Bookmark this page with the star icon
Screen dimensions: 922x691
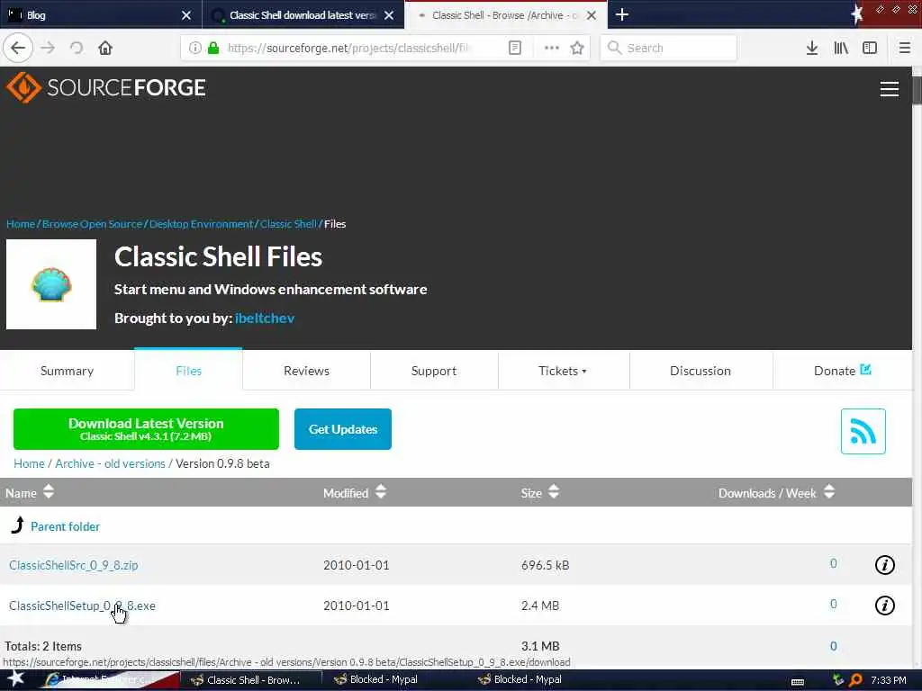point(577,48)
